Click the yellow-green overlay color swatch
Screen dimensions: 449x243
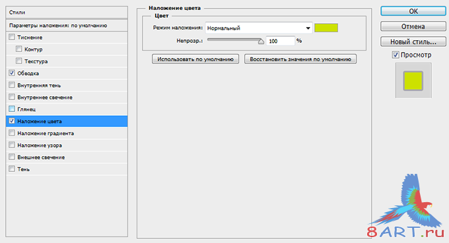pos(326,28)
